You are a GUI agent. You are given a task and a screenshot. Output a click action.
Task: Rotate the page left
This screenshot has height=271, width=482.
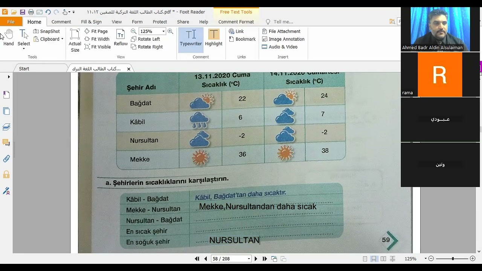coord(145,39)
